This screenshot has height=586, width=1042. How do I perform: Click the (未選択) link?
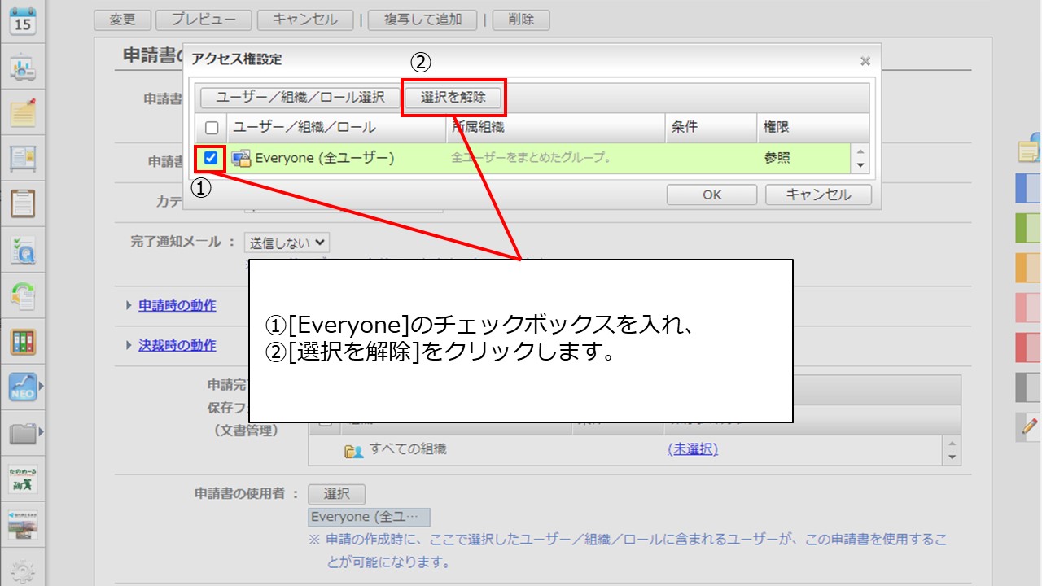(692, 449)
